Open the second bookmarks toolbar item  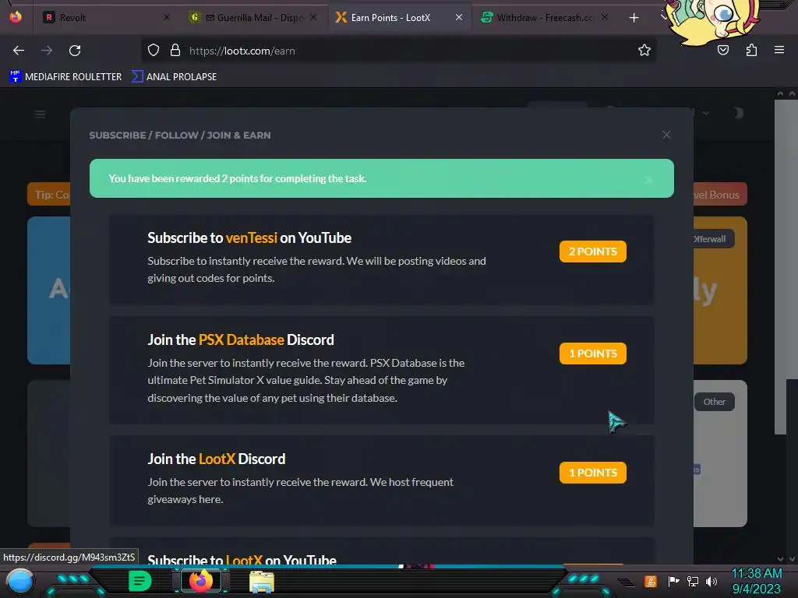pyautogui.click(x=174, y=77)
